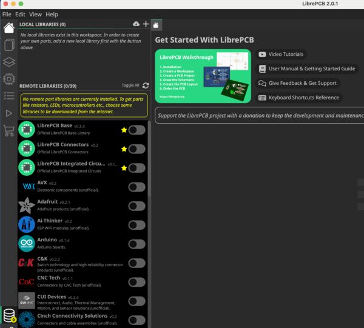The height and width of the screenshot is (328, 364).
Task: Enable the LibrePCB Base library toggle
Action: [x=137, y=130]
